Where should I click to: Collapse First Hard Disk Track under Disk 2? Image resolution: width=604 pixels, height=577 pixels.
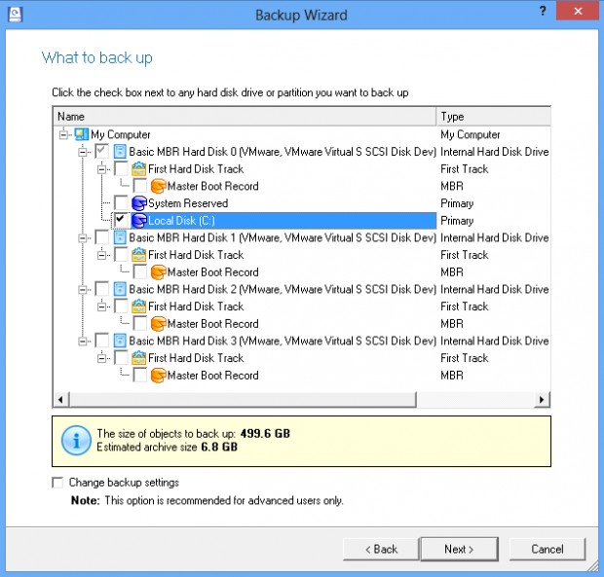pos(101,307)
